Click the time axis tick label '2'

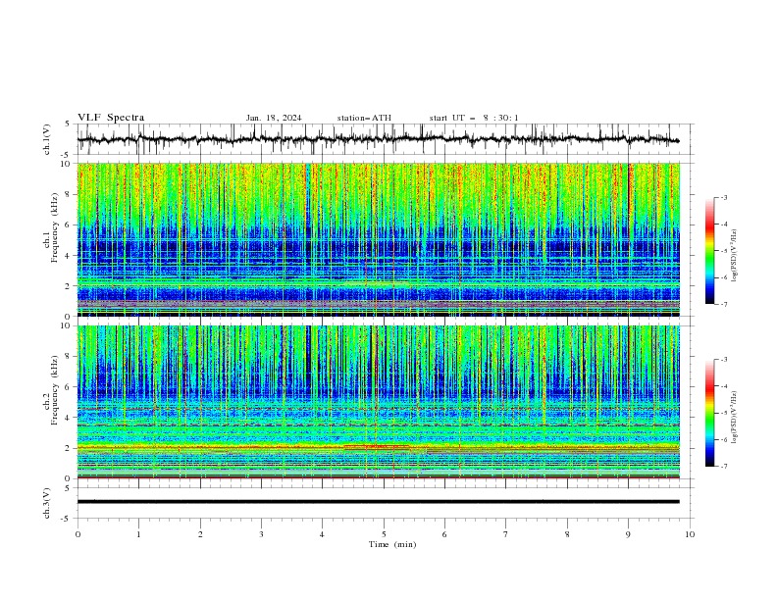[200, 534]
